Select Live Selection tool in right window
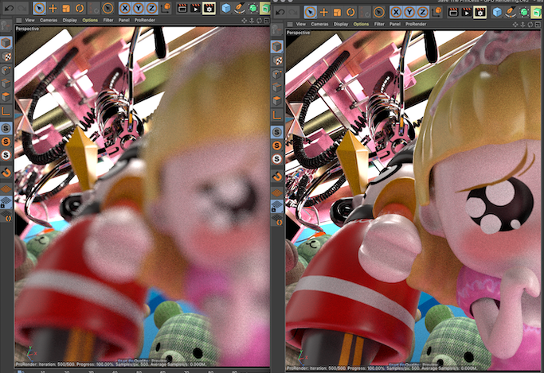Viewport: 544px width, 373px height. click(x=310, y=12)
